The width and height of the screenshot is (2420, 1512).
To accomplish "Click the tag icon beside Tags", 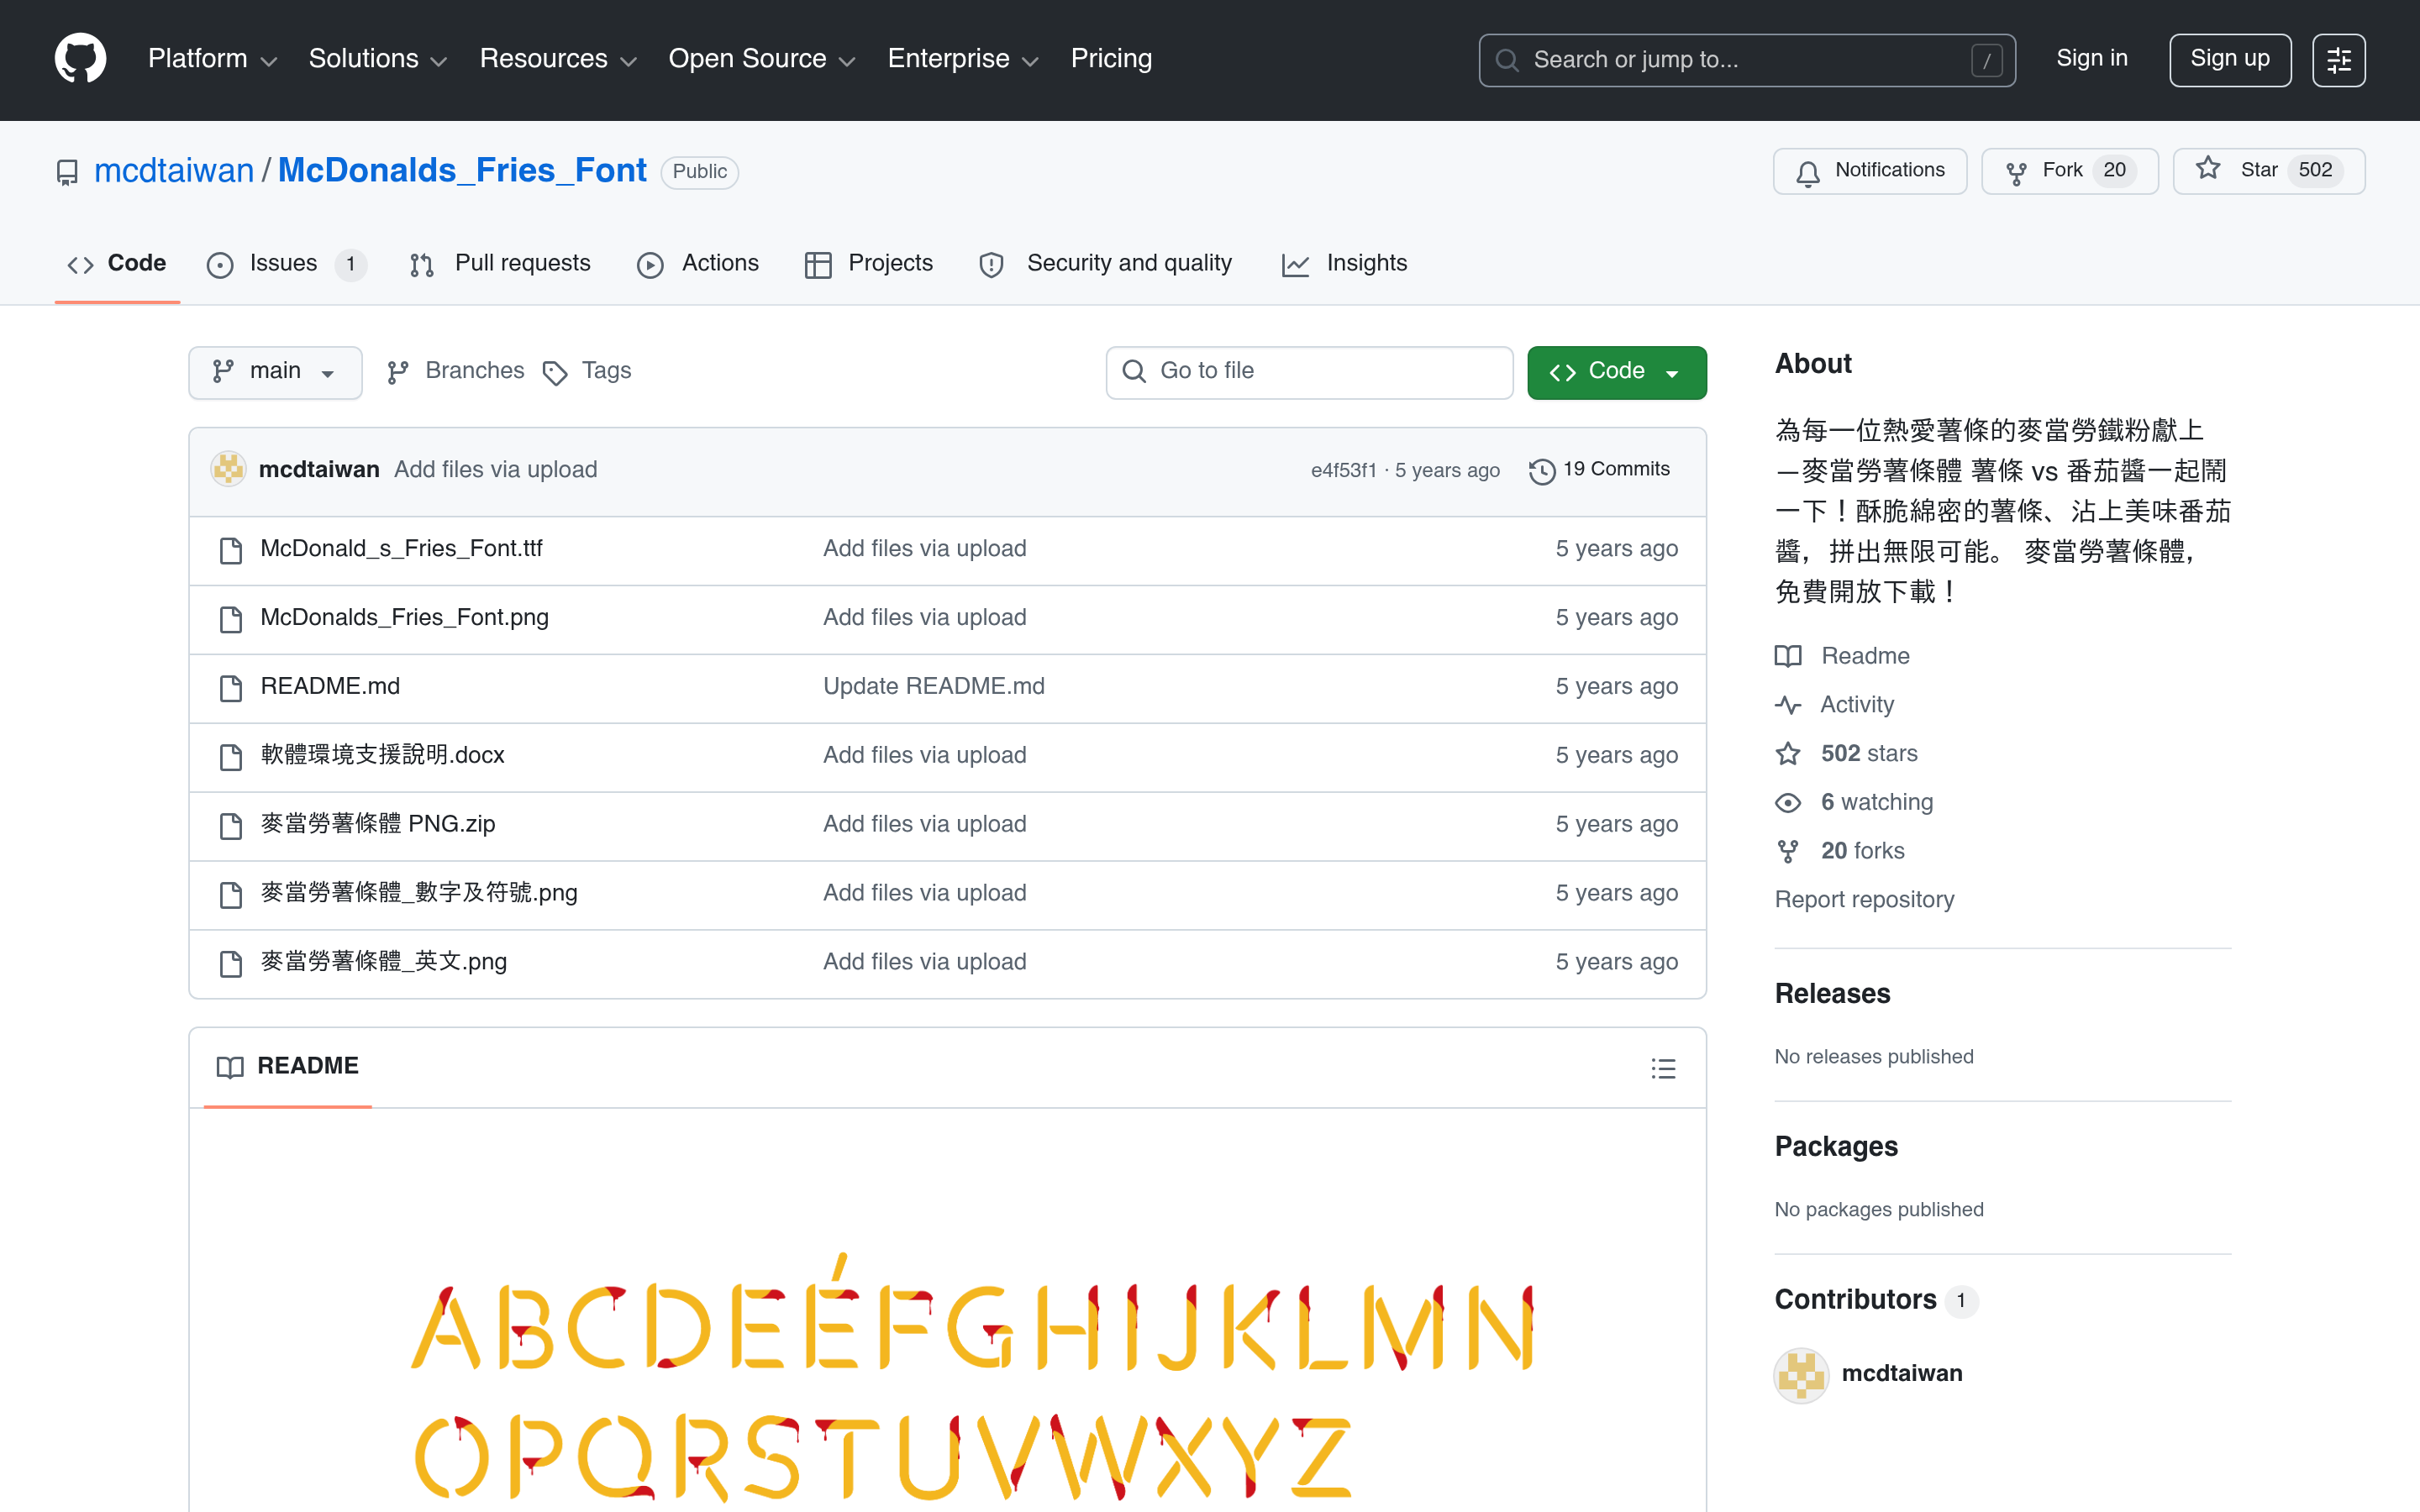I will [555, 373].
